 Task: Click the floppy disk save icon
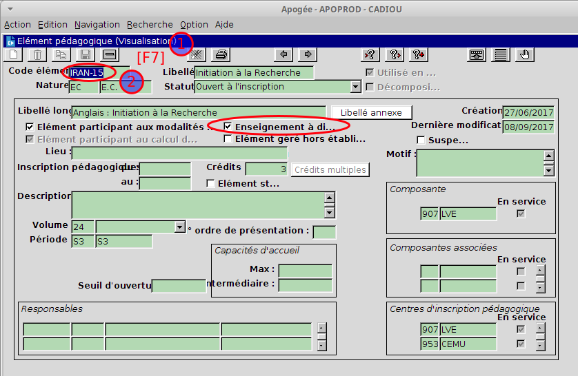click(86, 55)
